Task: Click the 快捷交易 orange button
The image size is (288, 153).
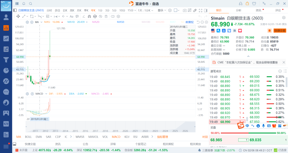Action: pyautogui.click(x=280, y=30)
